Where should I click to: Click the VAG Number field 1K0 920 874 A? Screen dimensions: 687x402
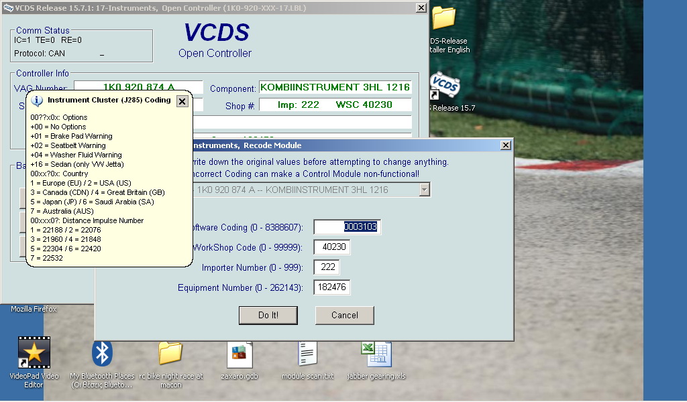click(x=138, y=87)
